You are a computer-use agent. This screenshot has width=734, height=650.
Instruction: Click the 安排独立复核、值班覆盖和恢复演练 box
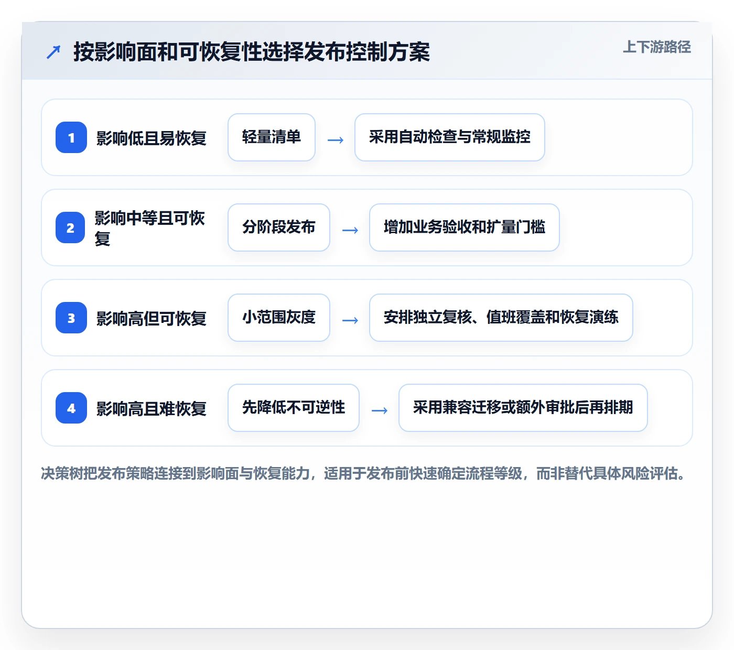501,318
